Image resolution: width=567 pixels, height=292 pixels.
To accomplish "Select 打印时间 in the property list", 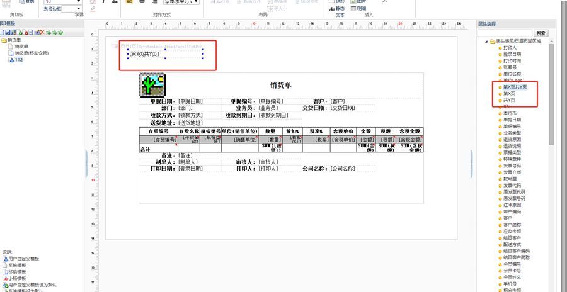I will tap(512, 60).
